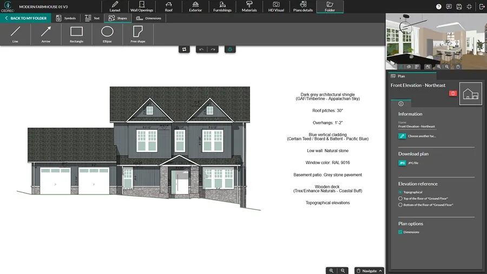Viewport: 487px width, 274px height.
Task: Click the orbit view icon in 3D preview
Action: point(409,67)
